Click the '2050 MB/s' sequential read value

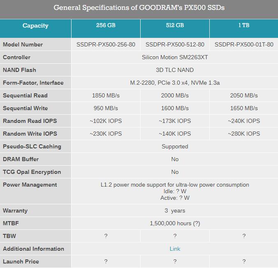(x=244, y=95)
